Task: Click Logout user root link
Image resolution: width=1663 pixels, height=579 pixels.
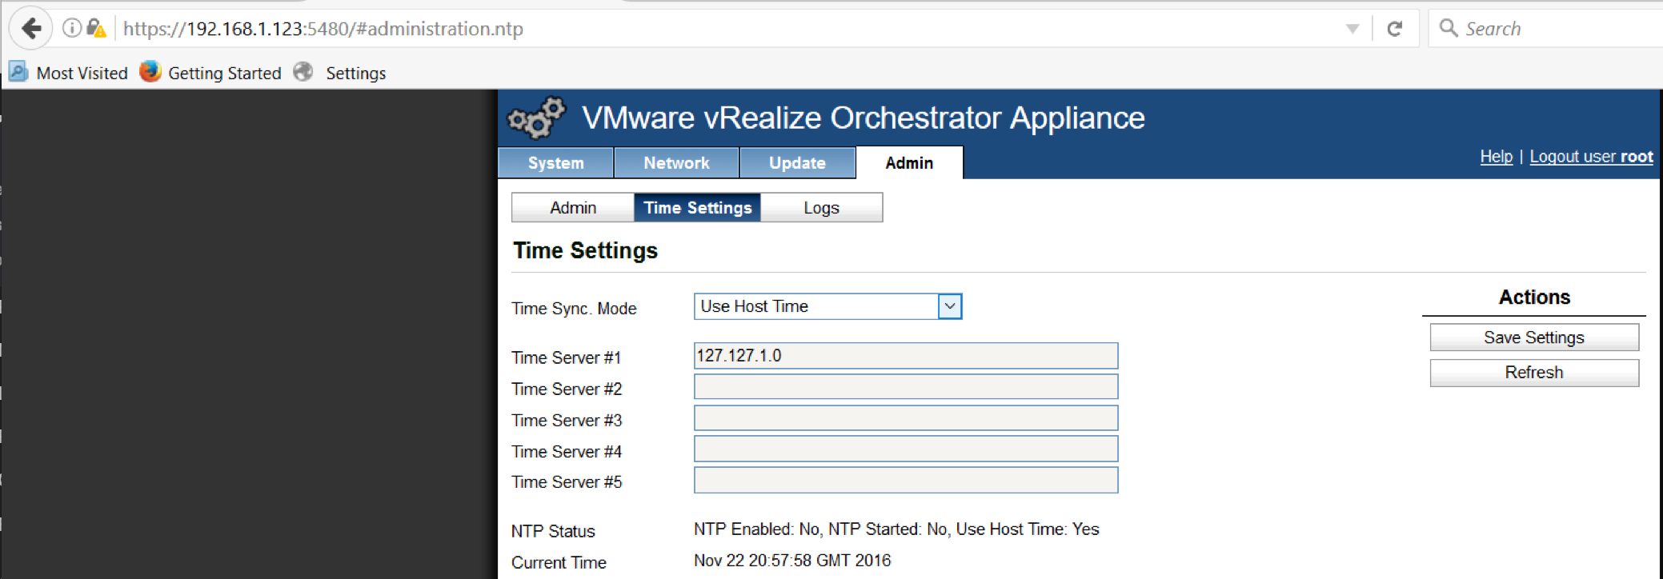Action: click(1591, 157)
